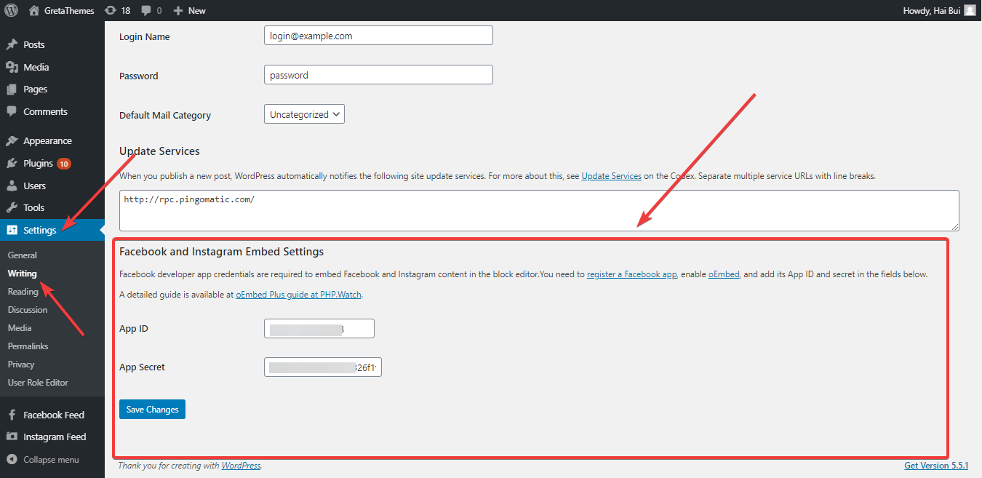The image size is (982, 478).
Task: Click the Users person icon
Action: [x=12, y=186]
